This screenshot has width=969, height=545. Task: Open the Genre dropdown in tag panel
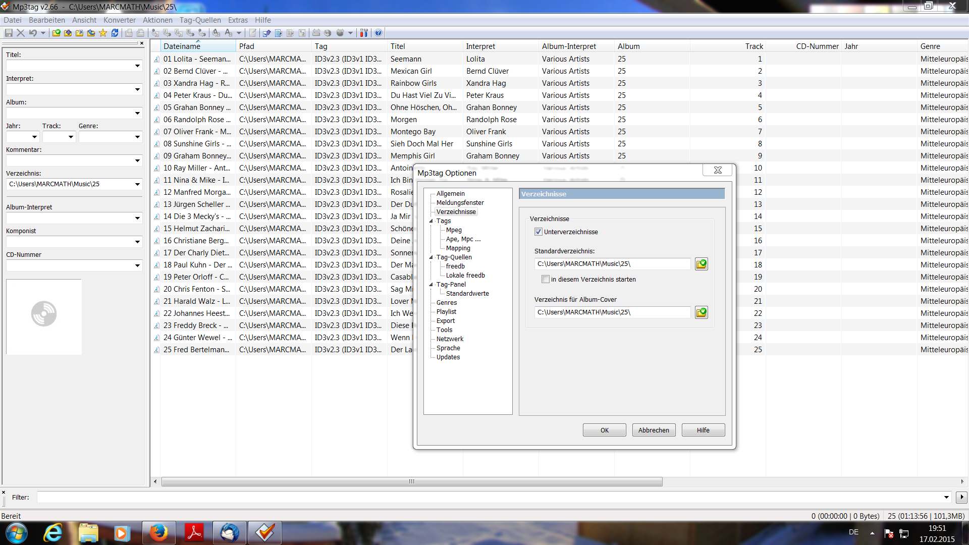click(x=137, y=137)
